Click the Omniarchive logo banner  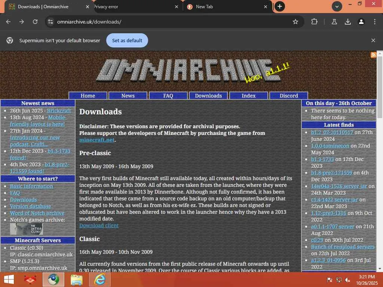[x=188, y=71]
